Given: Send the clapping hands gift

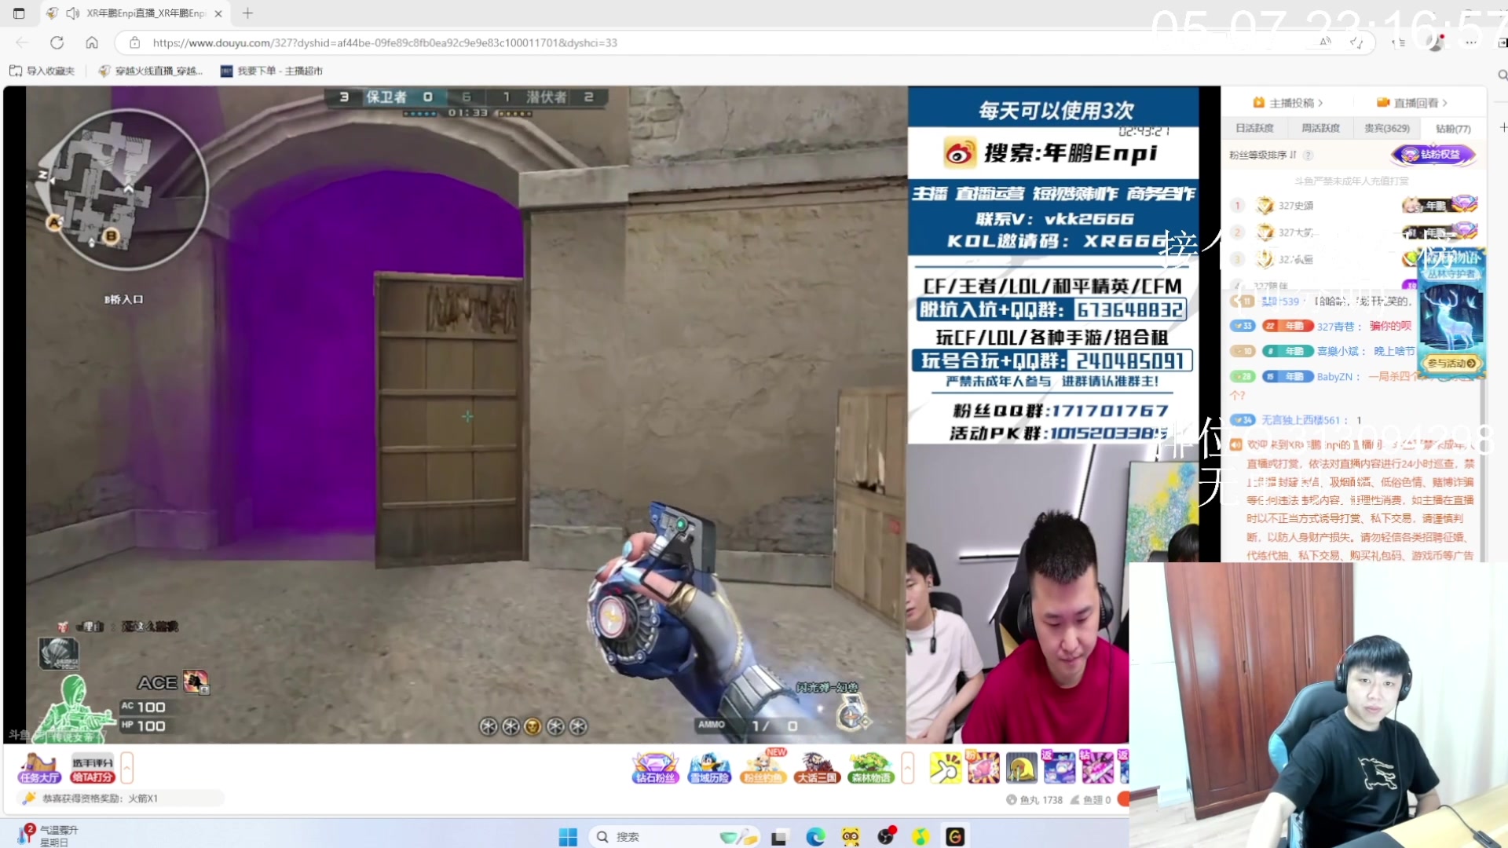Looking at the screenshot, I should pyautogui.click(x=945, y=767).
